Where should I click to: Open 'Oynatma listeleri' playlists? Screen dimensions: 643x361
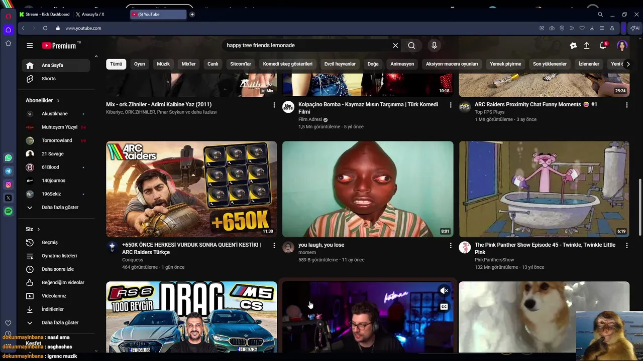(x=56, y=256)
